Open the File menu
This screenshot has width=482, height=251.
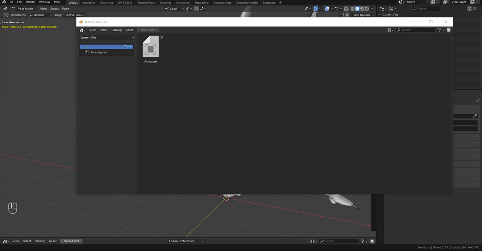tap(11, 2)
